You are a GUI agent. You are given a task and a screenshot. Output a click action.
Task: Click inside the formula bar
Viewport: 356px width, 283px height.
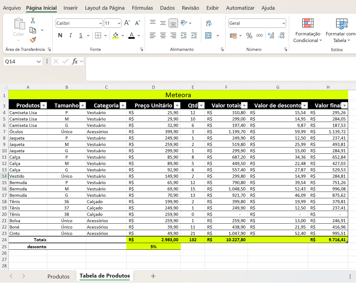(x=221, y=69)
